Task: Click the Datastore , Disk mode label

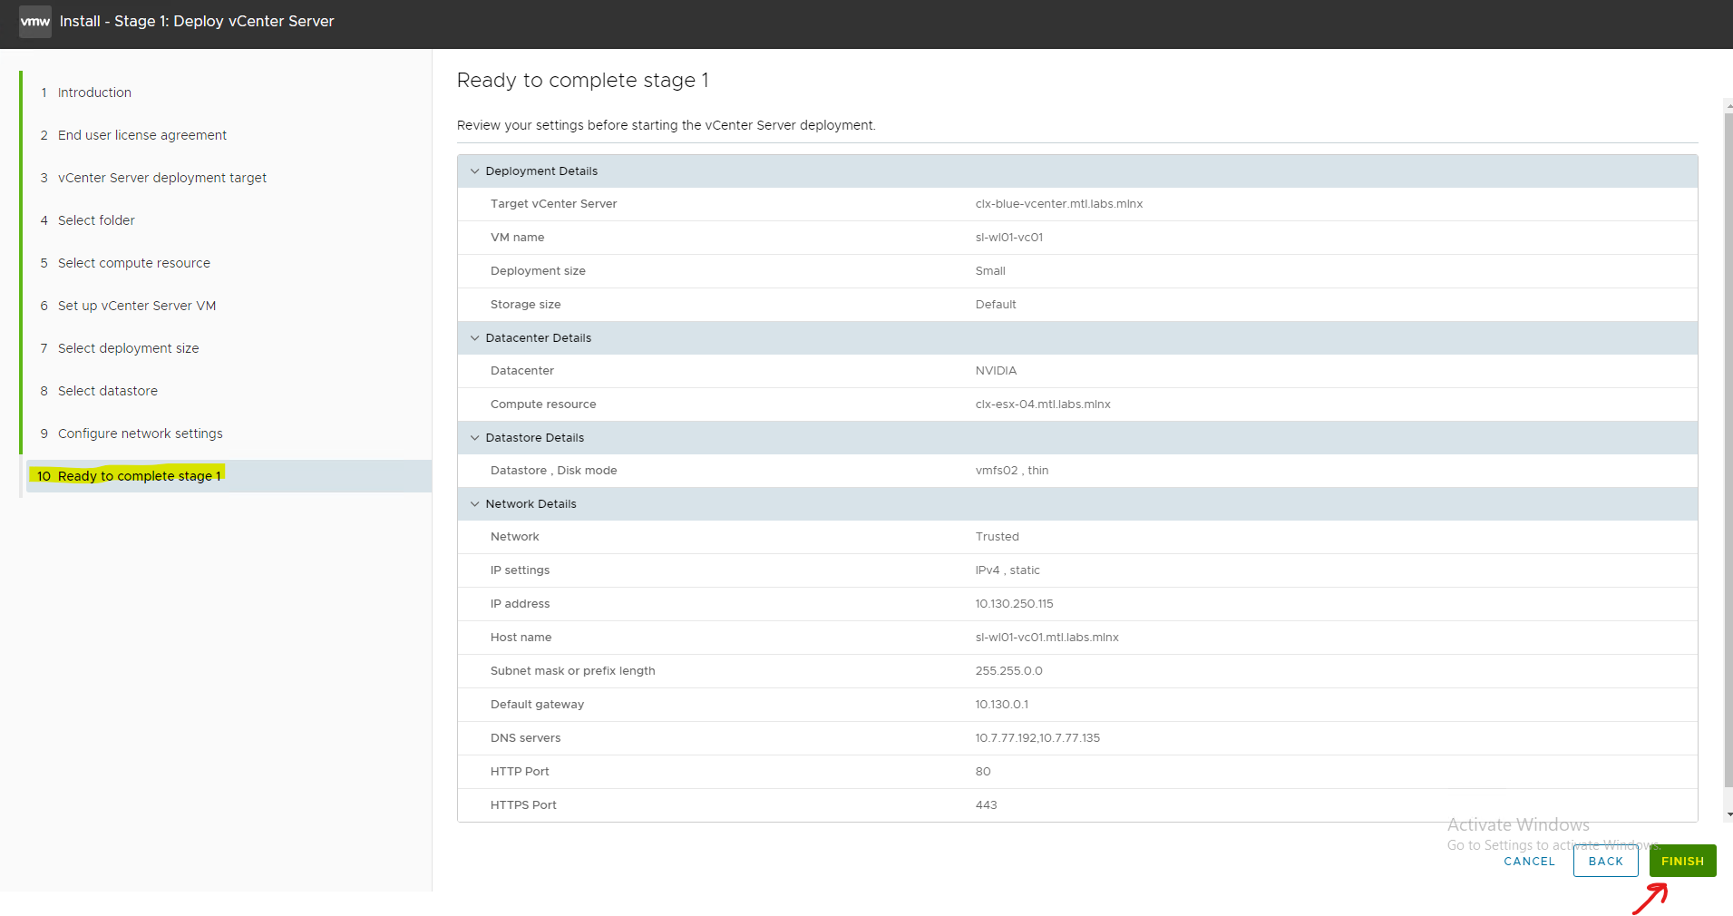Action: pos(553,471)
